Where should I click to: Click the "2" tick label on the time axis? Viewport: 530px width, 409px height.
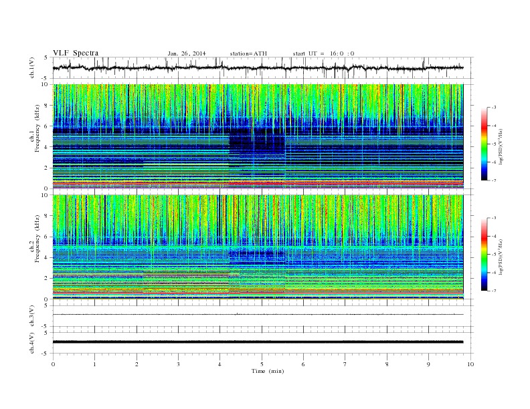137,364
